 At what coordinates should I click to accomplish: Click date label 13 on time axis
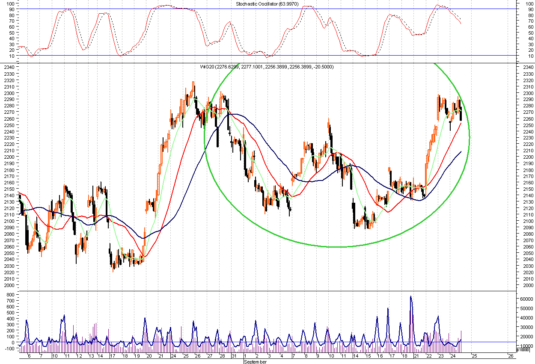pyautogui.click(x=91, y=356)
